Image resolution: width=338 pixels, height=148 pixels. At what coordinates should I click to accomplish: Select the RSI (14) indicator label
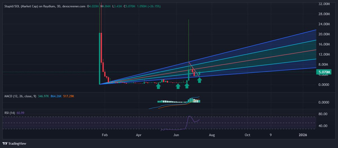tap(10, 112)
